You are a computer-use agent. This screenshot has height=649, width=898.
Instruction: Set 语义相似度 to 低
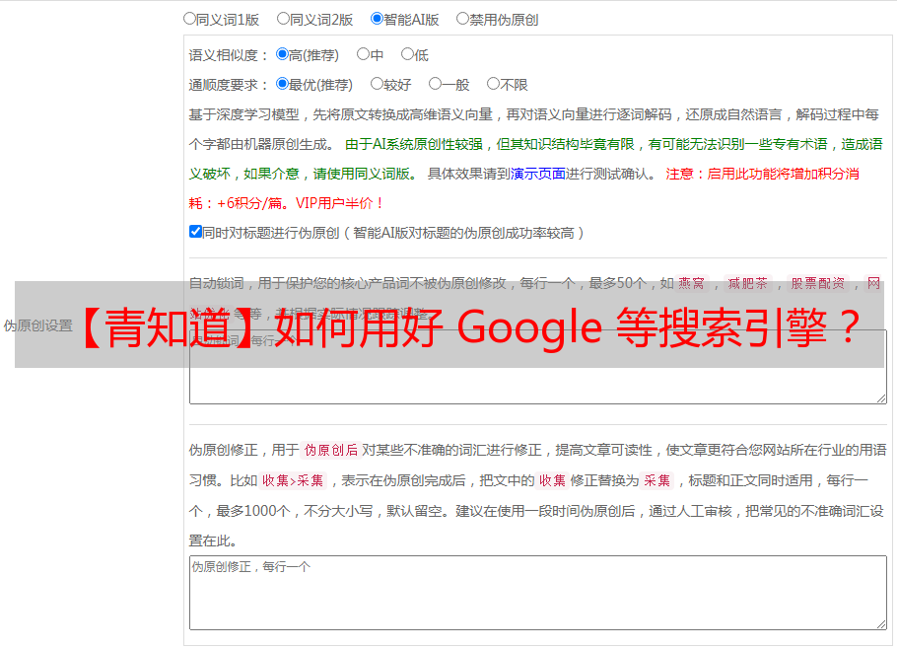(x=407, y=54)
